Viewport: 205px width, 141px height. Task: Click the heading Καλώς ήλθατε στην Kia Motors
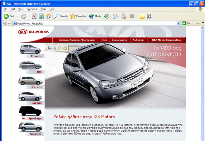(84, 117)
